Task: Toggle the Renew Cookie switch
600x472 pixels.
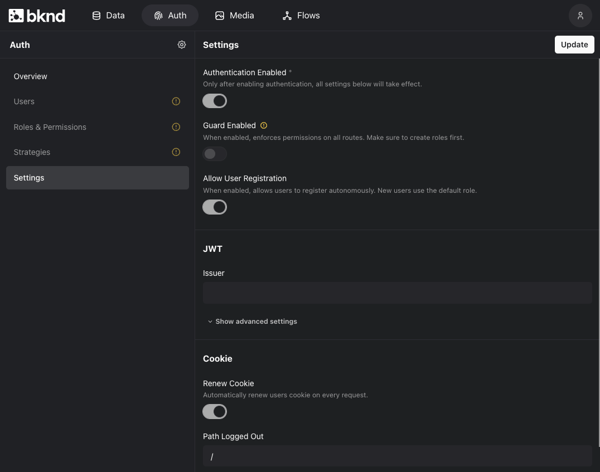Action: 215,412
